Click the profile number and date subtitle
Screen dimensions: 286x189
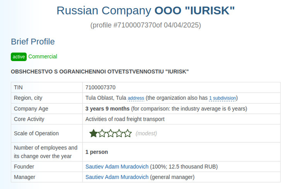pos(145,25)
